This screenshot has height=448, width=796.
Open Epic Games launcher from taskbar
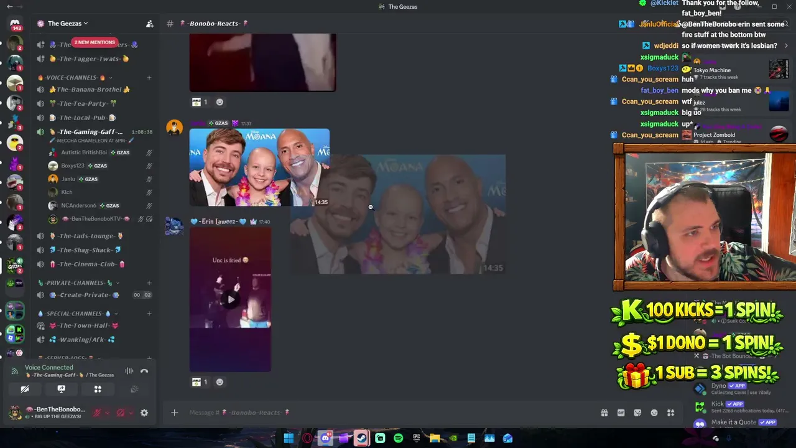416,439
